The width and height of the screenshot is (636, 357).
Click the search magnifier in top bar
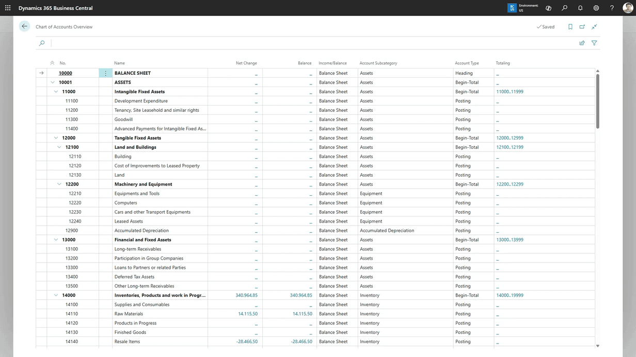[x=564, y=8]
